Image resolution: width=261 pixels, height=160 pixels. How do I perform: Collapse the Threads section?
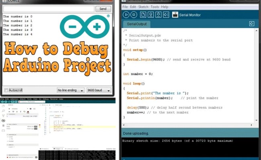tap(7, 114)
